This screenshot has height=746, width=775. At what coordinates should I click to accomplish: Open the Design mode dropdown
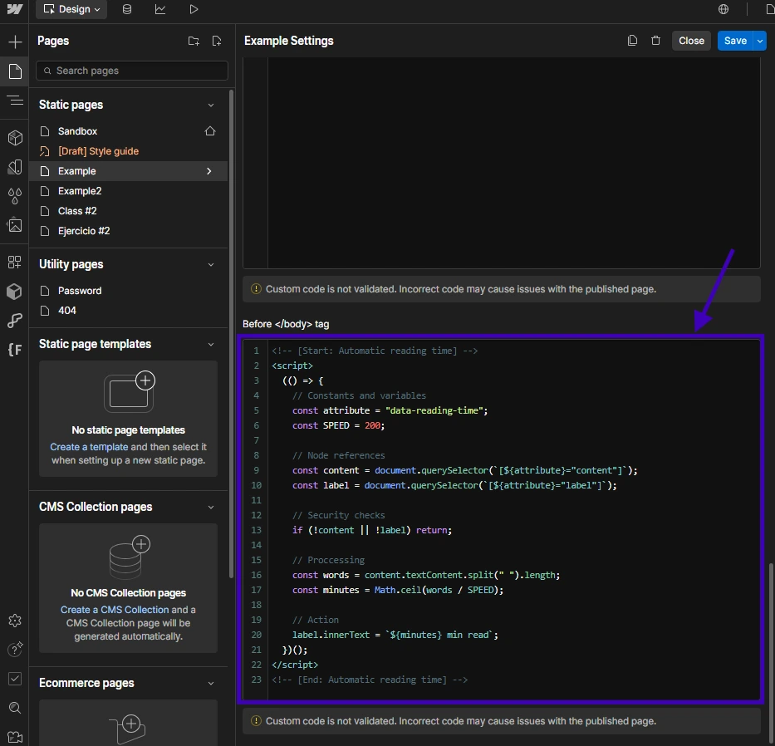[x=71, y=9]
